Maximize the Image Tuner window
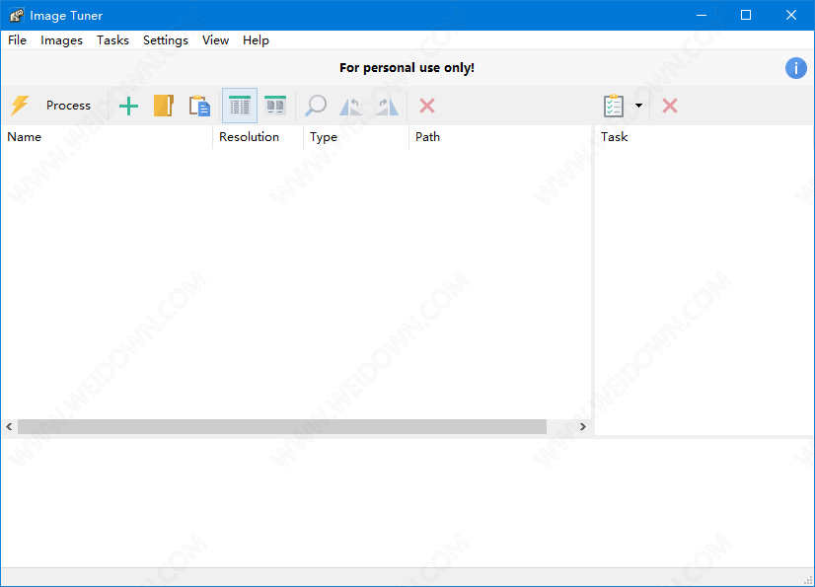 tap(746, 15)
